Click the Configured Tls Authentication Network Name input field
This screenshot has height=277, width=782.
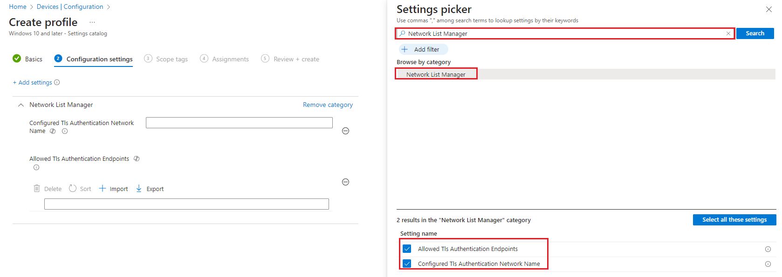tap(239, 122)
